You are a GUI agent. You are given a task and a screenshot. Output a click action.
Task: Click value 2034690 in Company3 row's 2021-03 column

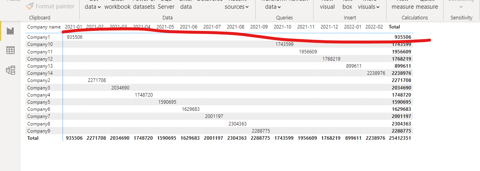120,87
